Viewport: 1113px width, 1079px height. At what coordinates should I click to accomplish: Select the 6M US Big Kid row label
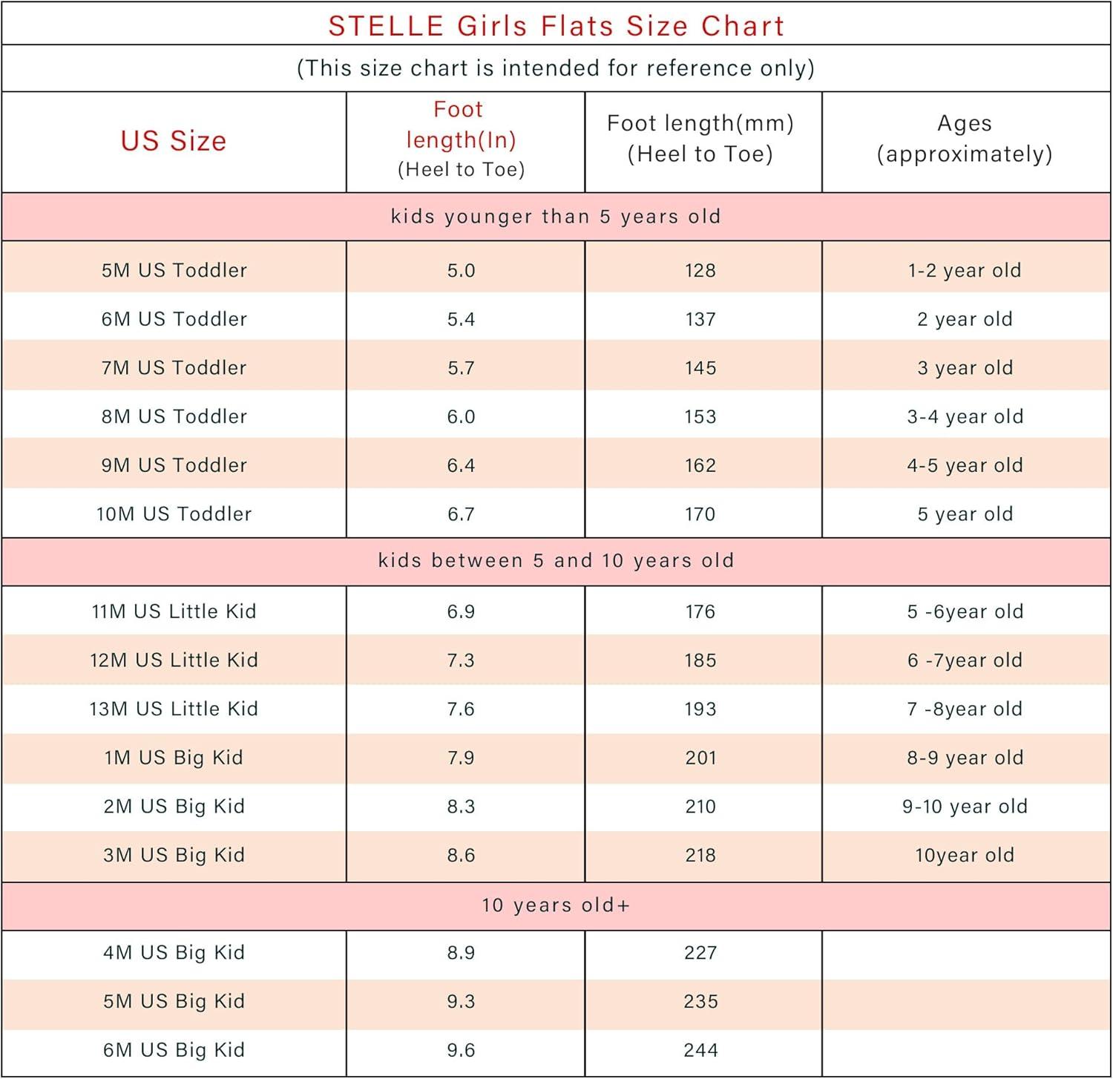click(x=174, y=1050)
